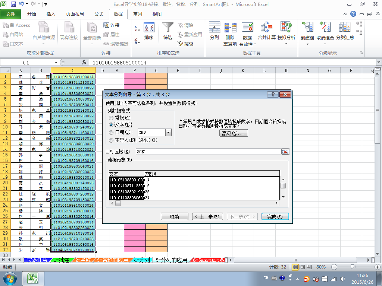This screenshot has height=286, width=382.
Task: Switch to the 审阅 (Review) tab
Action: [x=138, y=14]
